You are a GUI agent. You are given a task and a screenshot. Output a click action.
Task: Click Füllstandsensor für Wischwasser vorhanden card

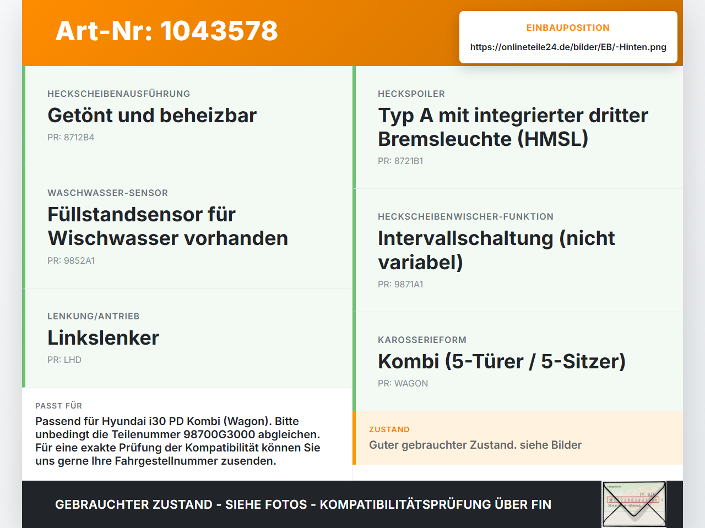click(x=187, y=227)
